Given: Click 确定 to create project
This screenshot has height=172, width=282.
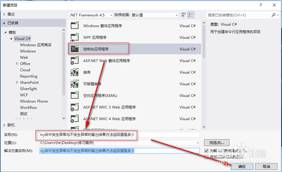Looking at the screenshot, I should [242, 167].
